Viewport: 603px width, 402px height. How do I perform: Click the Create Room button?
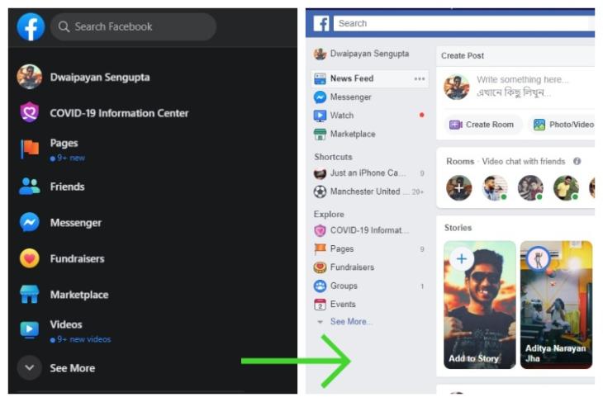pyautogui.click(x=482, y=125)
